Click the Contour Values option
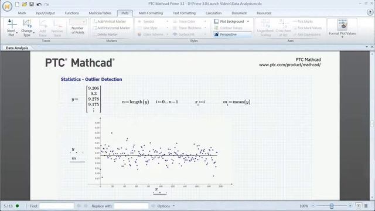Image resolution: width=375 pixels, height=211 pixels. pyautogui.click(x=229, y=28)
